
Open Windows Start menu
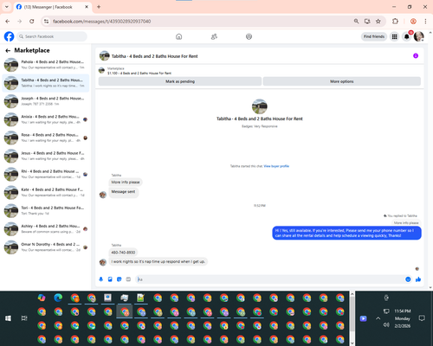click(8, 318)
